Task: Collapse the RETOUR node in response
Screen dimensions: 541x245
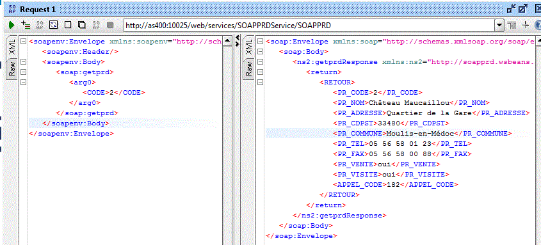Action: pos(261,83)
